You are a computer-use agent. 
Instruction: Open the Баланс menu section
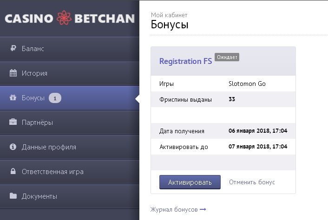point(33,49)
